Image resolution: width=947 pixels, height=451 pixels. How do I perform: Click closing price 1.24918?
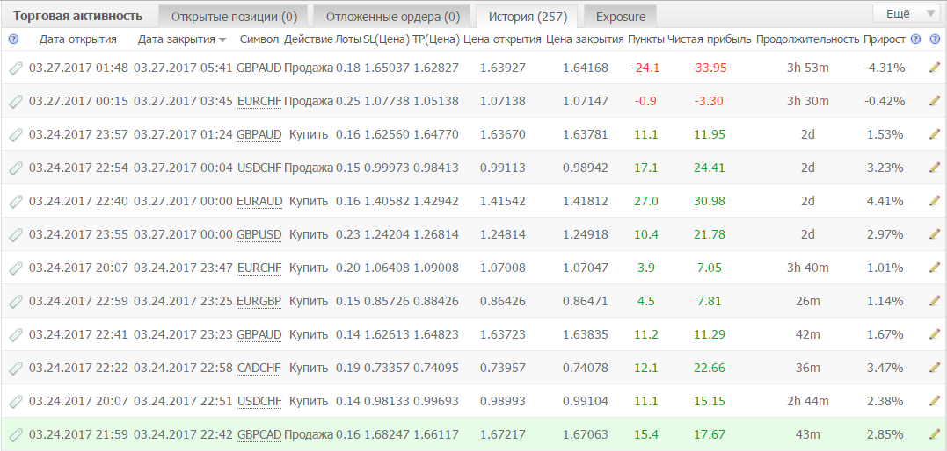pos(586,234)
